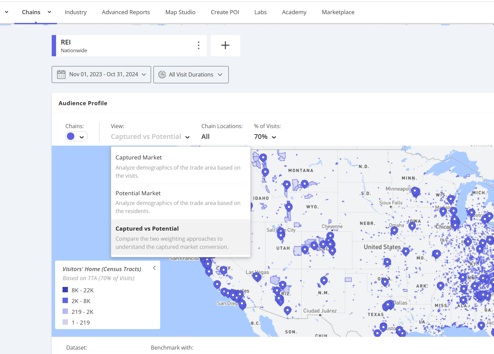
Task: Go to the Academy tab
Action: tap(294, 12)
